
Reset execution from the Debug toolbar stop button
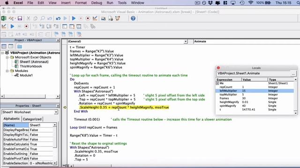click(26, 26)
